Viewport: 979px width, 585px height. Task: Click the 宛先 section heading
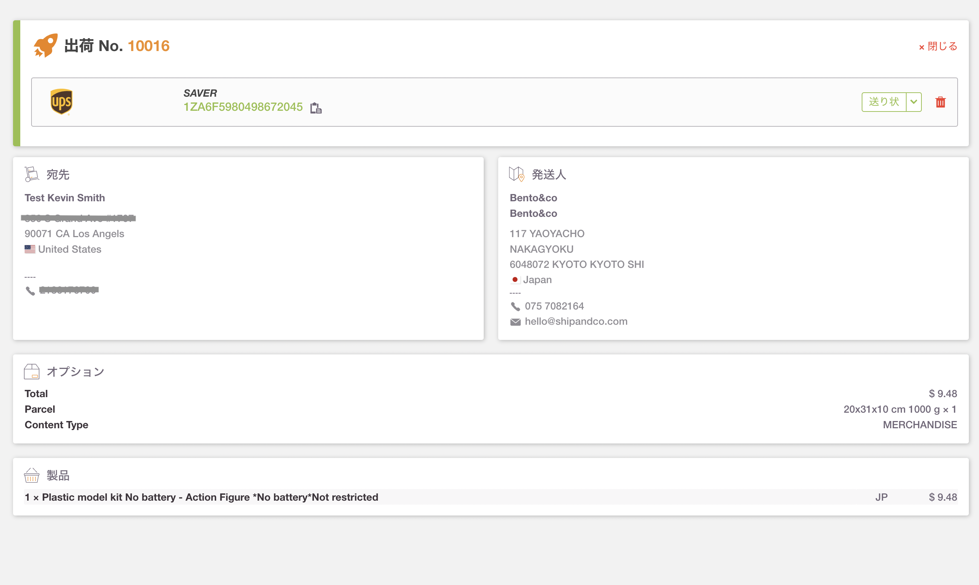click(x=58, y=174)
